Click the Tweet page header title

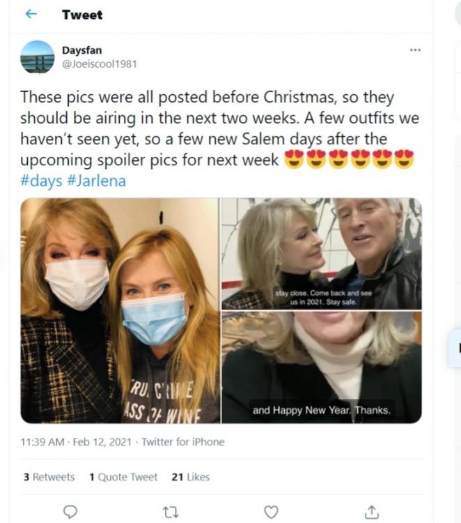pos(82,15)
